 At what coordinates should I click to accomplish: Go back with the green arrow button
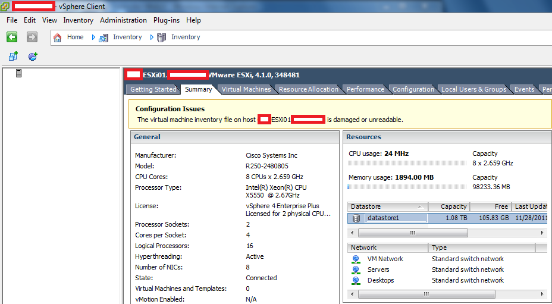(12, 37)
